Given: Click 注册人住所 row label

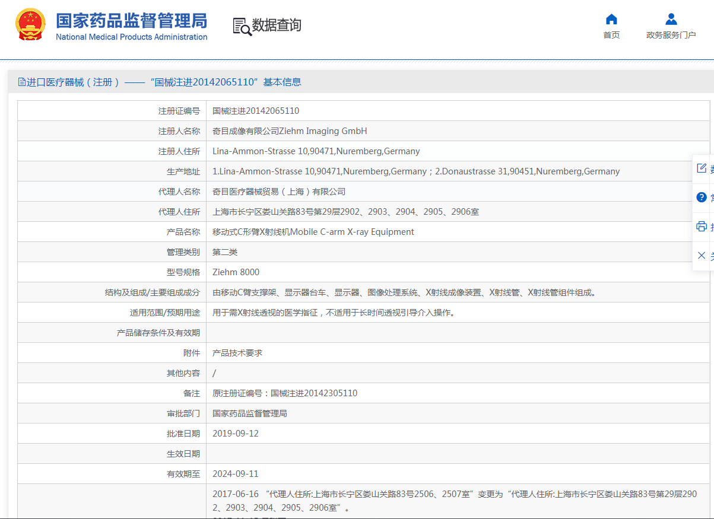Looking at the screenshot, I should pyautogui.click(x=179, y=151).
